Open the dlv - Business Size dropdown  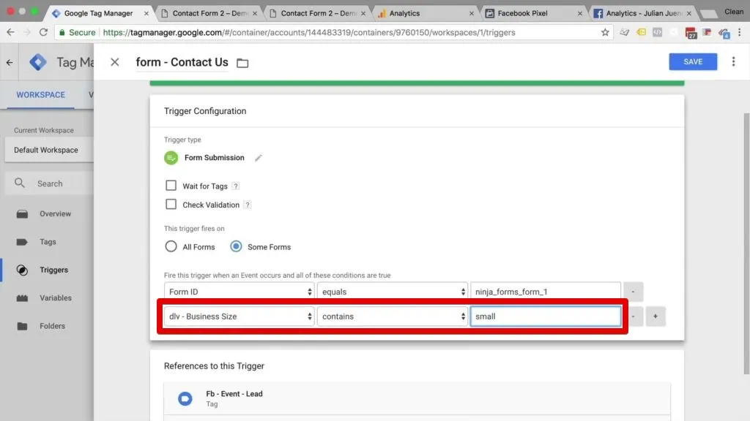[238, 316]
